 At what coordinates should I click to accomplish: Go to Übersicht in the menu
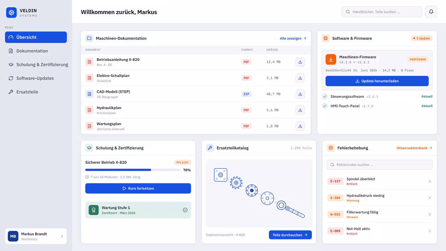click(36, 37)
